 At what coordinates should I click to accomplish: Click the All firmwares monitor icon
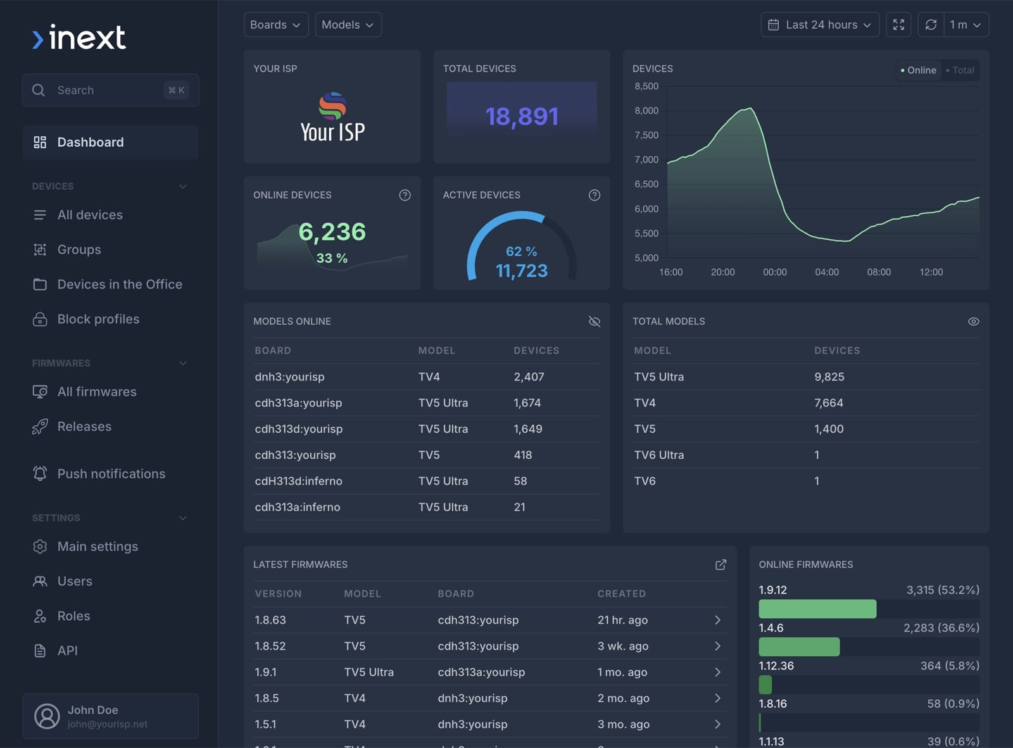tap(40, 392)
